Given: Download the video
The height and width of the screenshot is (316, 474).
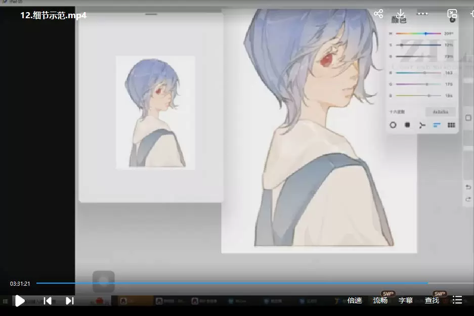Looking at the screenshot, I should click(x=400, y=14).
